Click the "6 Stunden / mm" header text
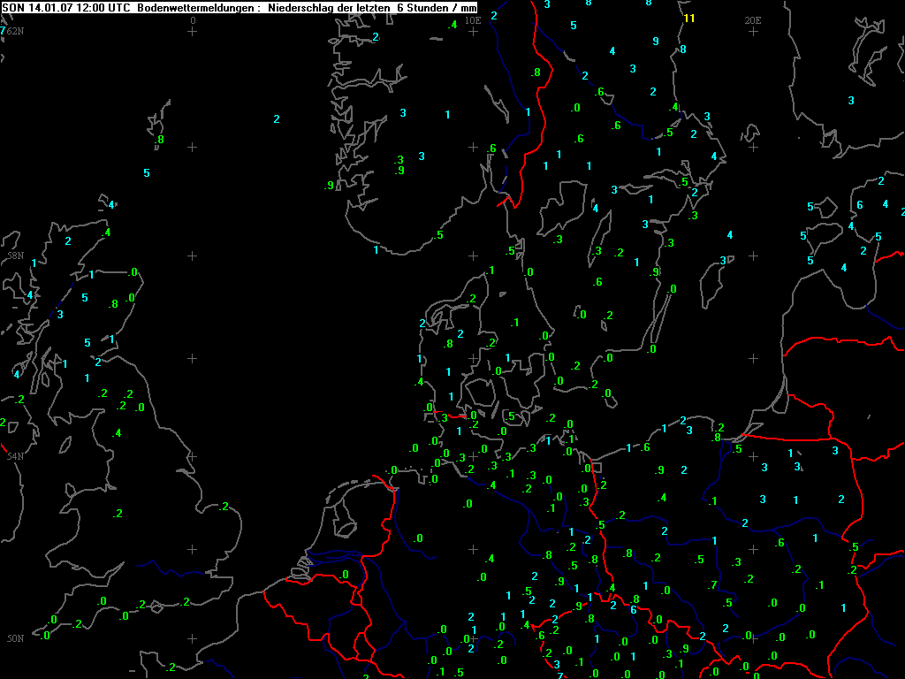905x679 pixels. click(x=437, y=7)
